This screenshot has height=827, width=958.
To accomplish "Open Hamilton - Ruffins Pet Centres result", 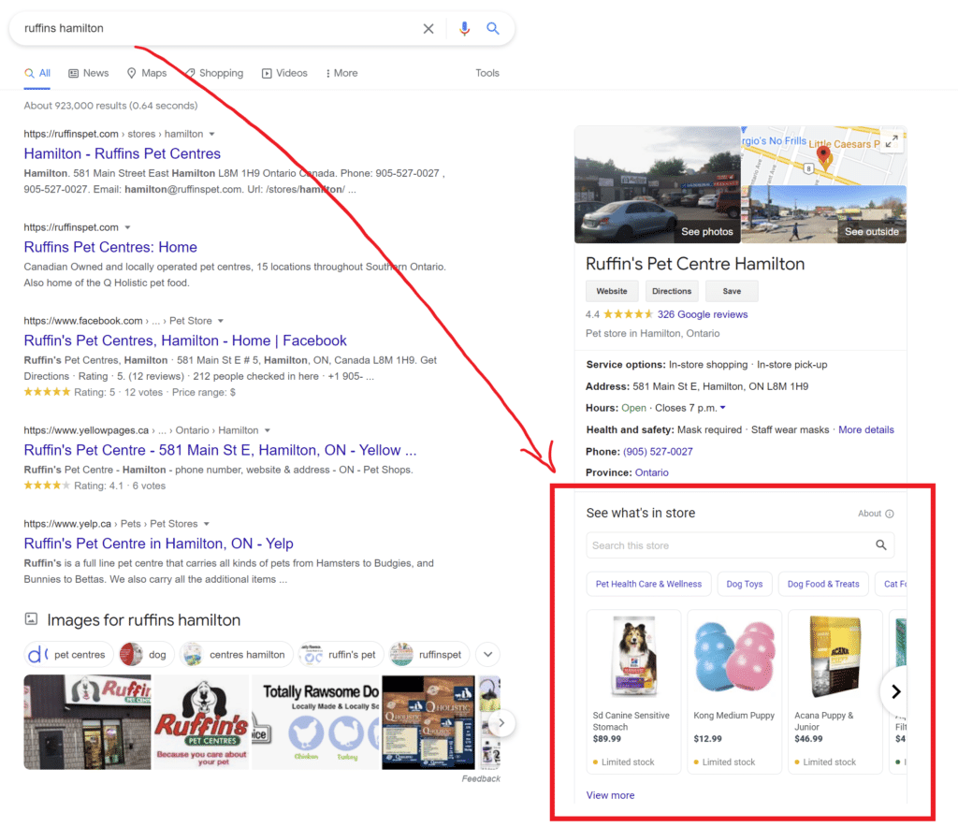I will [123, 154].
